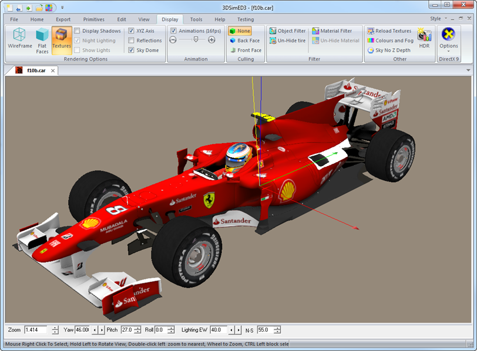Adjust the animation speed slider thumb
Viewport: 477px width, 351px height.
point(196,39)
